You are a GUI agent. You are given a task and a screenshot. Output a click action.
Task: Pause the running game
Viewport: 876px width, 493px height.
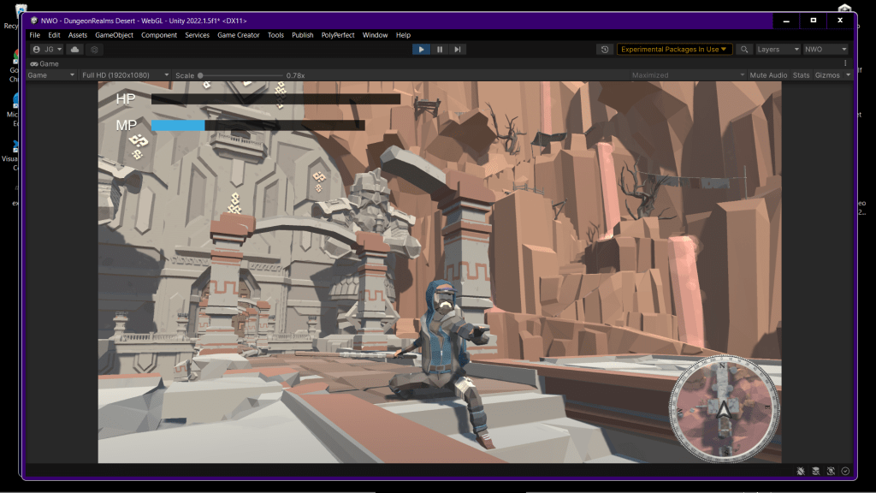click(x=440, y=50)
